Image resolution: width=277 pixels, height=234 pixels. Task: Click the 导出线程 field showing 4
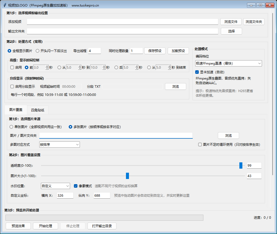point(95,51)
